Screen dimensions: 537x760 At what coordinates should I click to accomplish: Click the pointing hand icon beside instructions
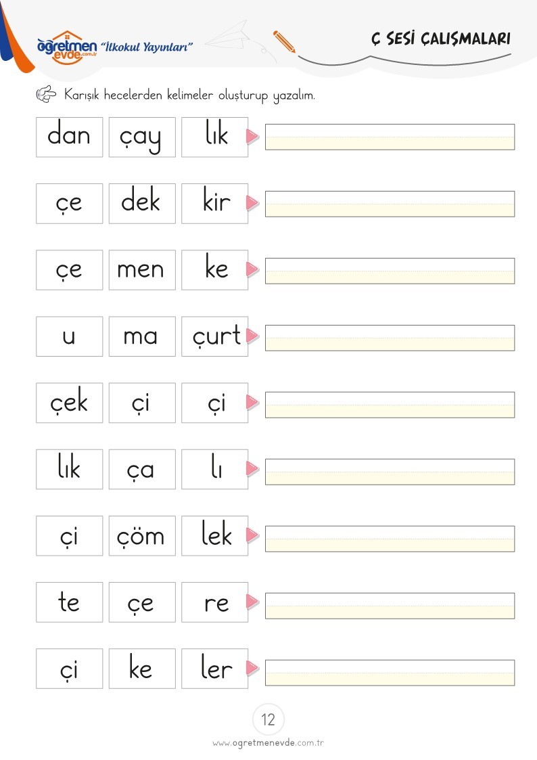(47, 94)
